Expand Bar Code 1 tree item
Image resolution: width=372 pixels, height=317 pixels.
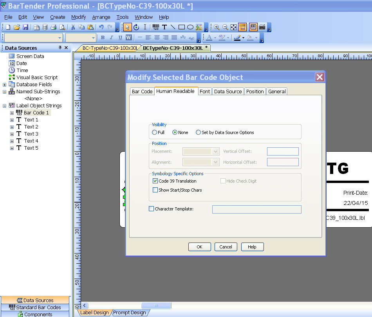pos(12,113)
